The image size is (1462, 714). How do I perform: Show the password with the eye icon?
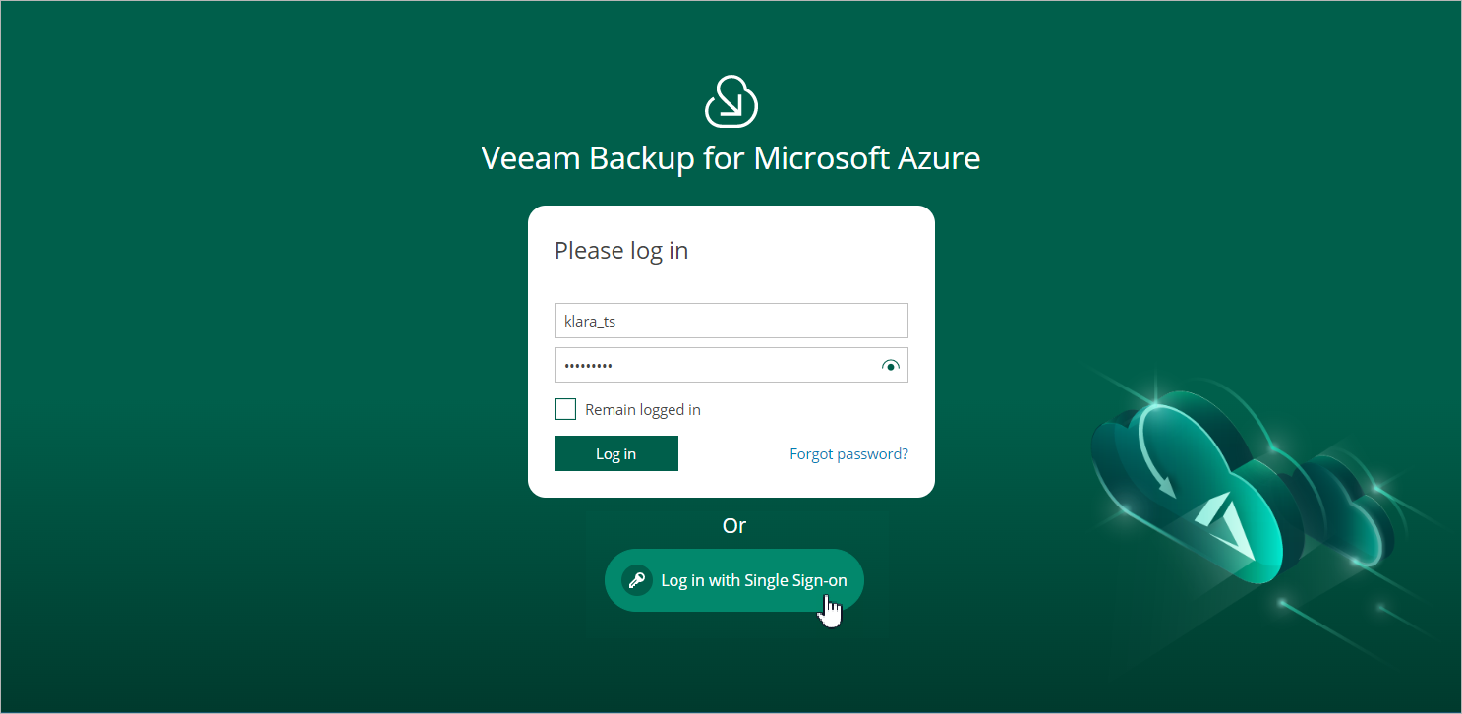click(x=890, y=366)
